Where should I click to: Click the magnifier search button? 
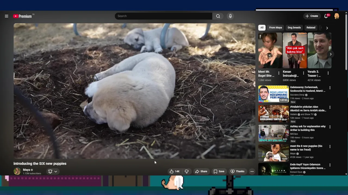pos(218,16)
